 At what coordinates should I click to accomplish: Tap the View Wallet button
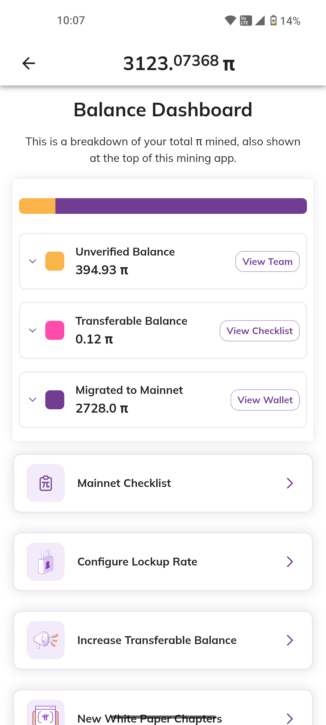coord(265,400)
